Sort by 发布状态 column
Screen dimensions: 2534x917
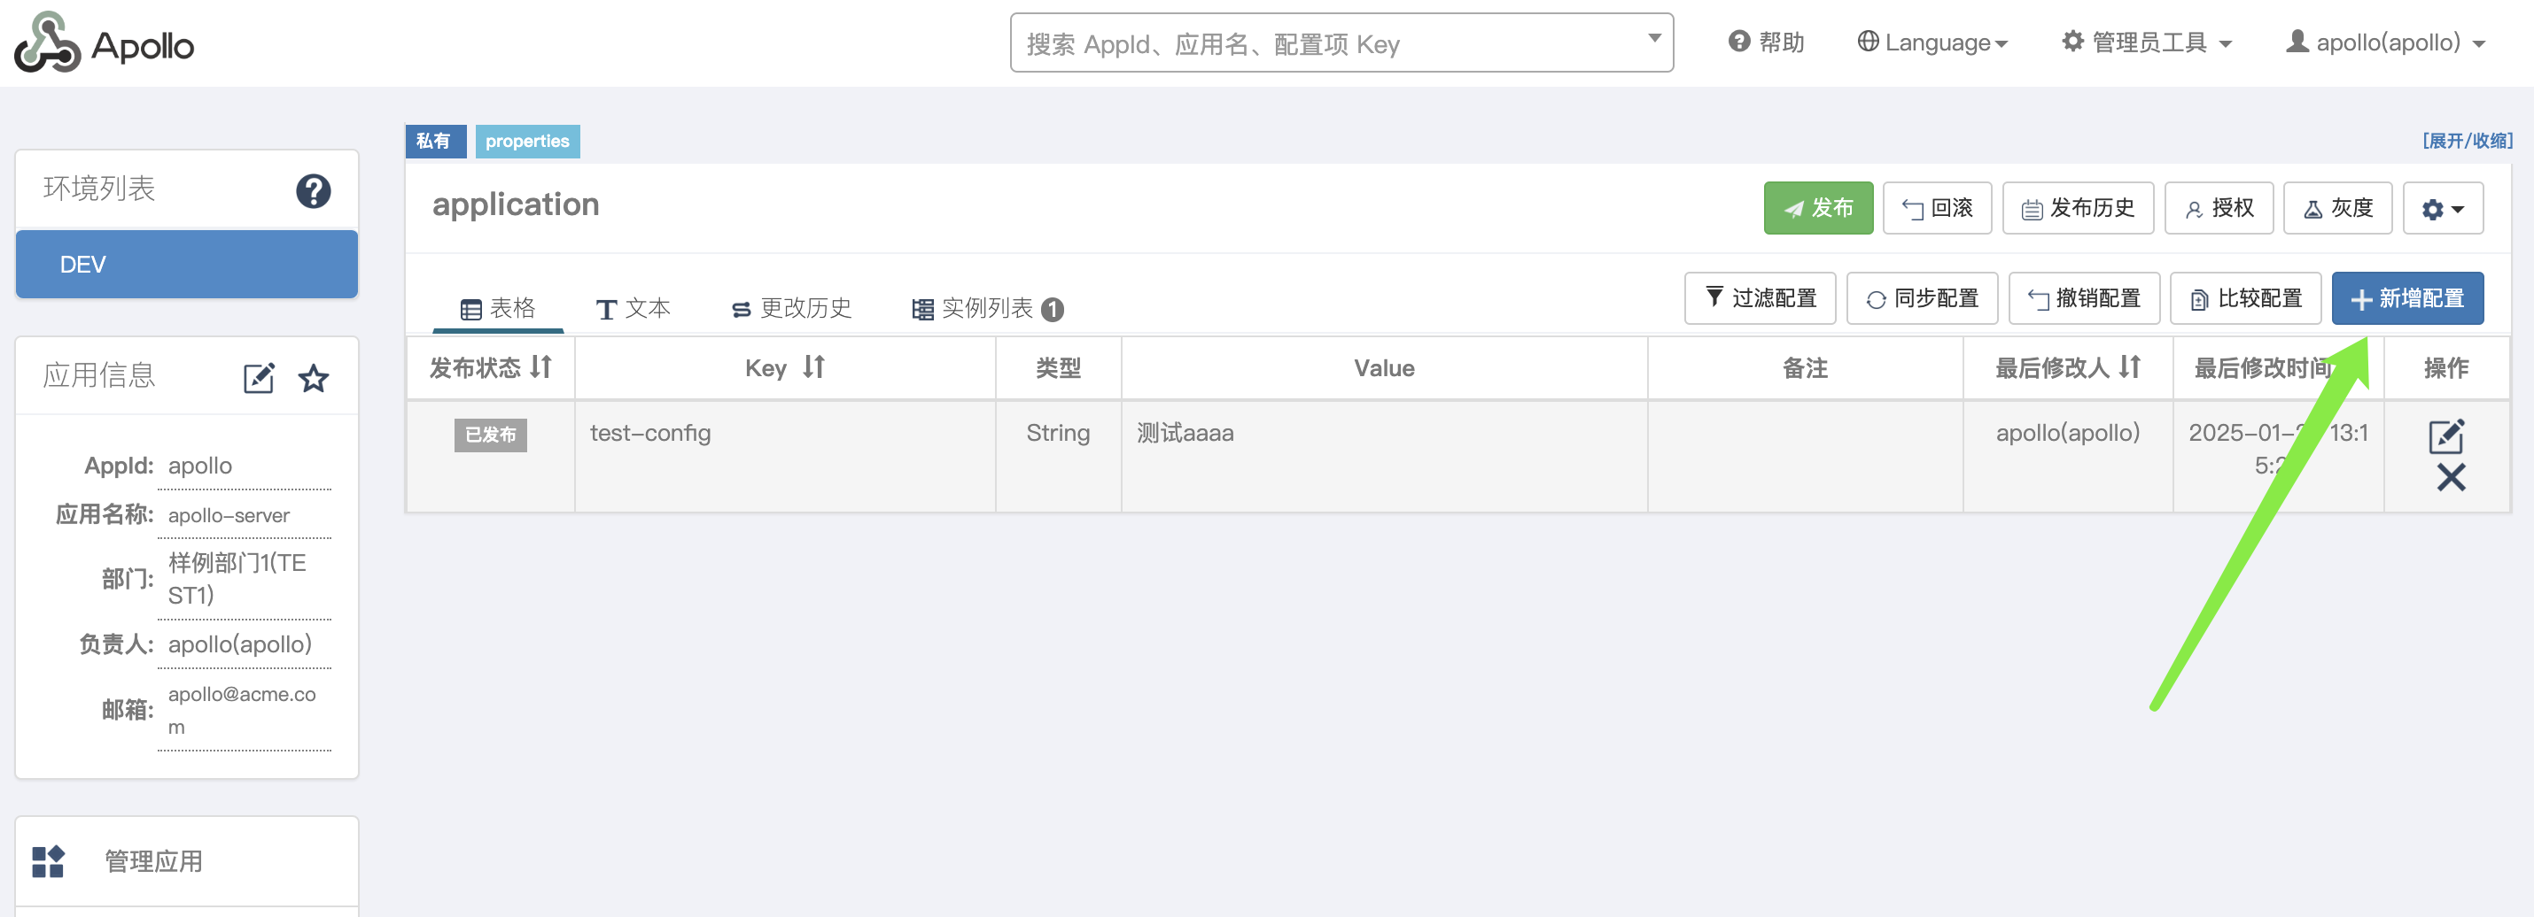(541, 366)
